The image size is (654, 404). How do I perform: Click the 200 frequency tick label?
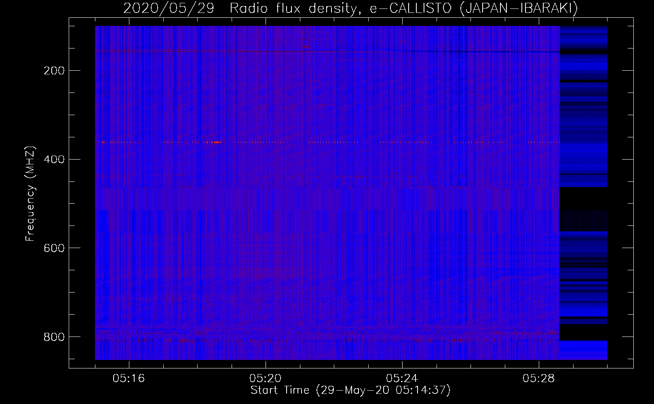pyautogui.click(x=53, y=71)
